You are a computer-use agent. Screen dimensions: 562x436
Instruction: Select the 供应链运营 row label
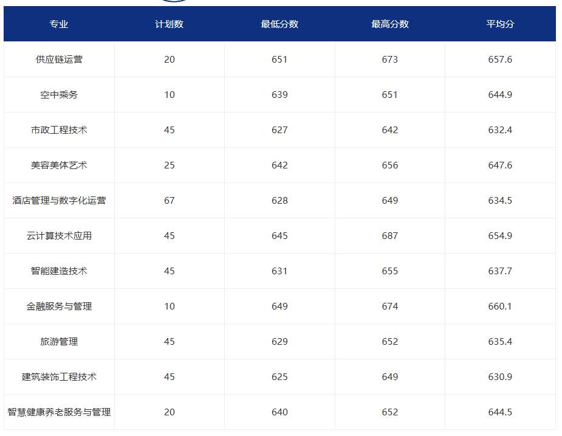pos(58,59)
